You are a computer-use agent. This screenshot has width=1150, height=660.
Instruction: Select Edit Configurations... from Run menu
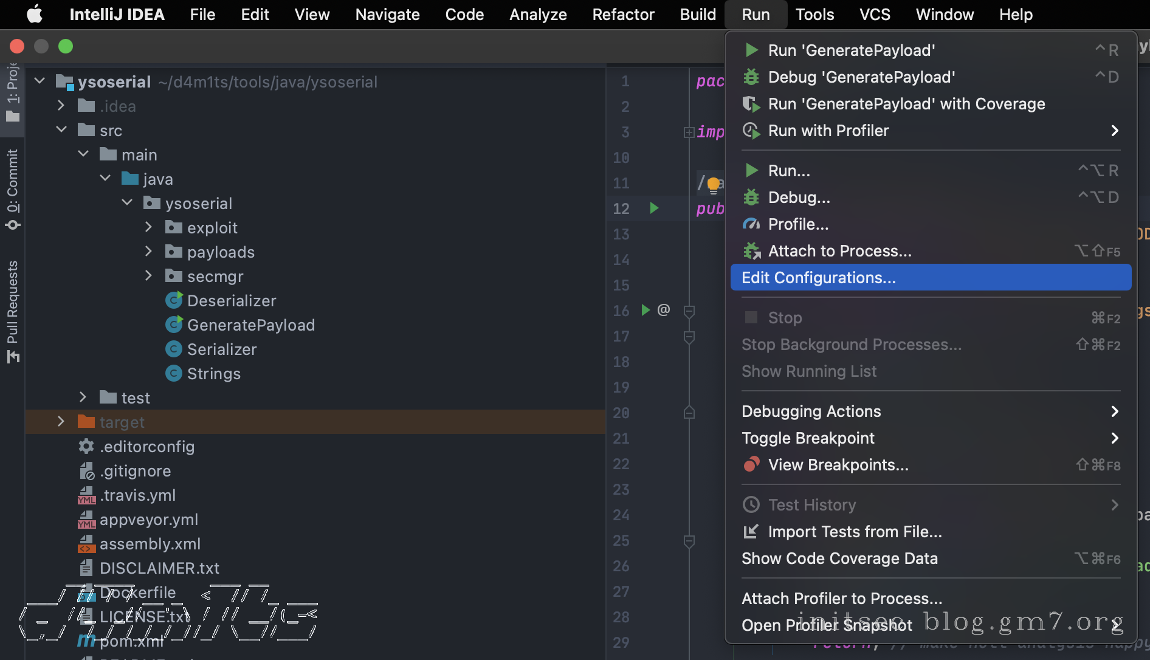(818, 278)
